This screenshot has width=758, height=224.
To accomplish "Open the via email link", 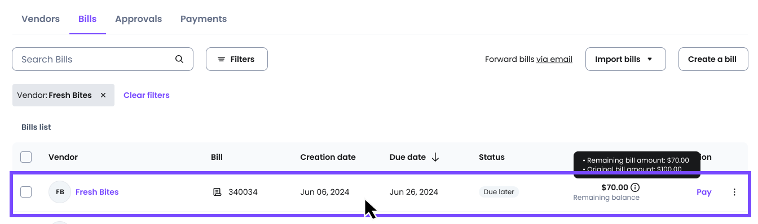I will (x=554, y=59).
